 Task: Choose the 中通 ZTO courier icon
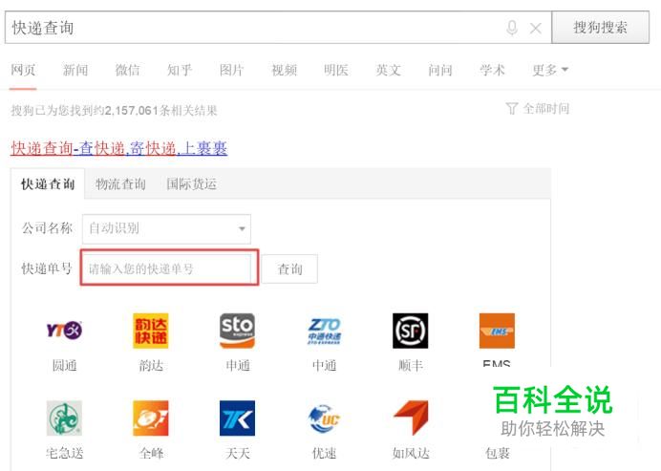(x=324, y=331)
